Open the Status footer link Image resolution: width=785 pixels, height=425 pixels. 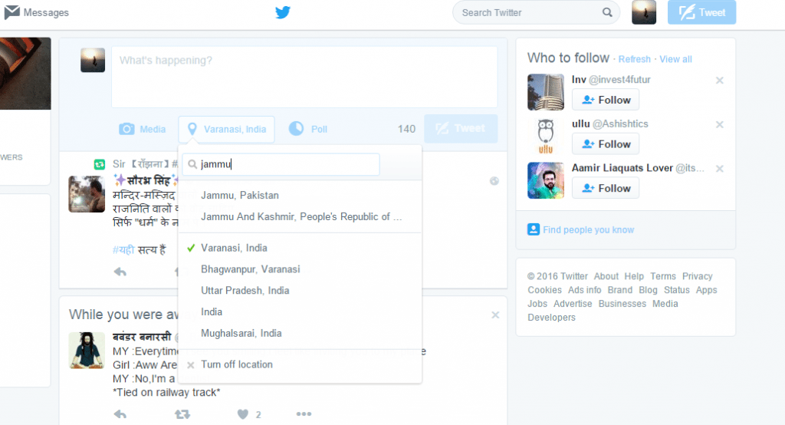(676, 290)
